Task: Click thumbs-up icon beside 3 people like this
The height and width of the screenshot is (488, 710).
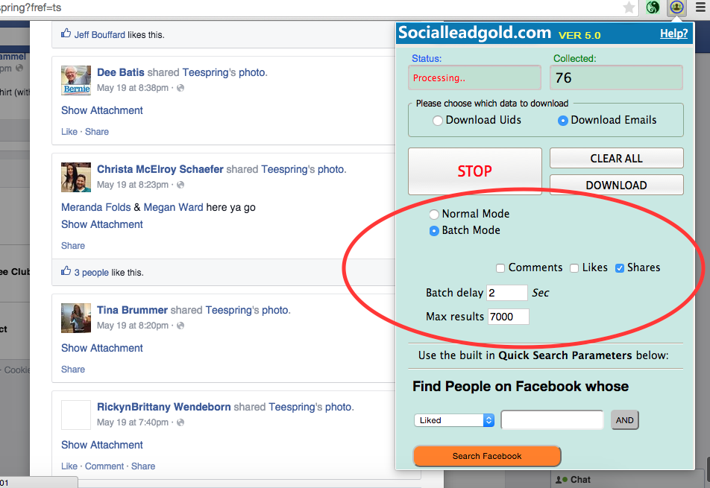Action: [x=66, y=271]
